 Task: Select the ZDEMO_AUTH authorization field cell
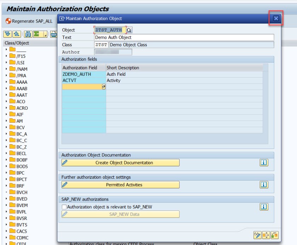tap(84, 74)
